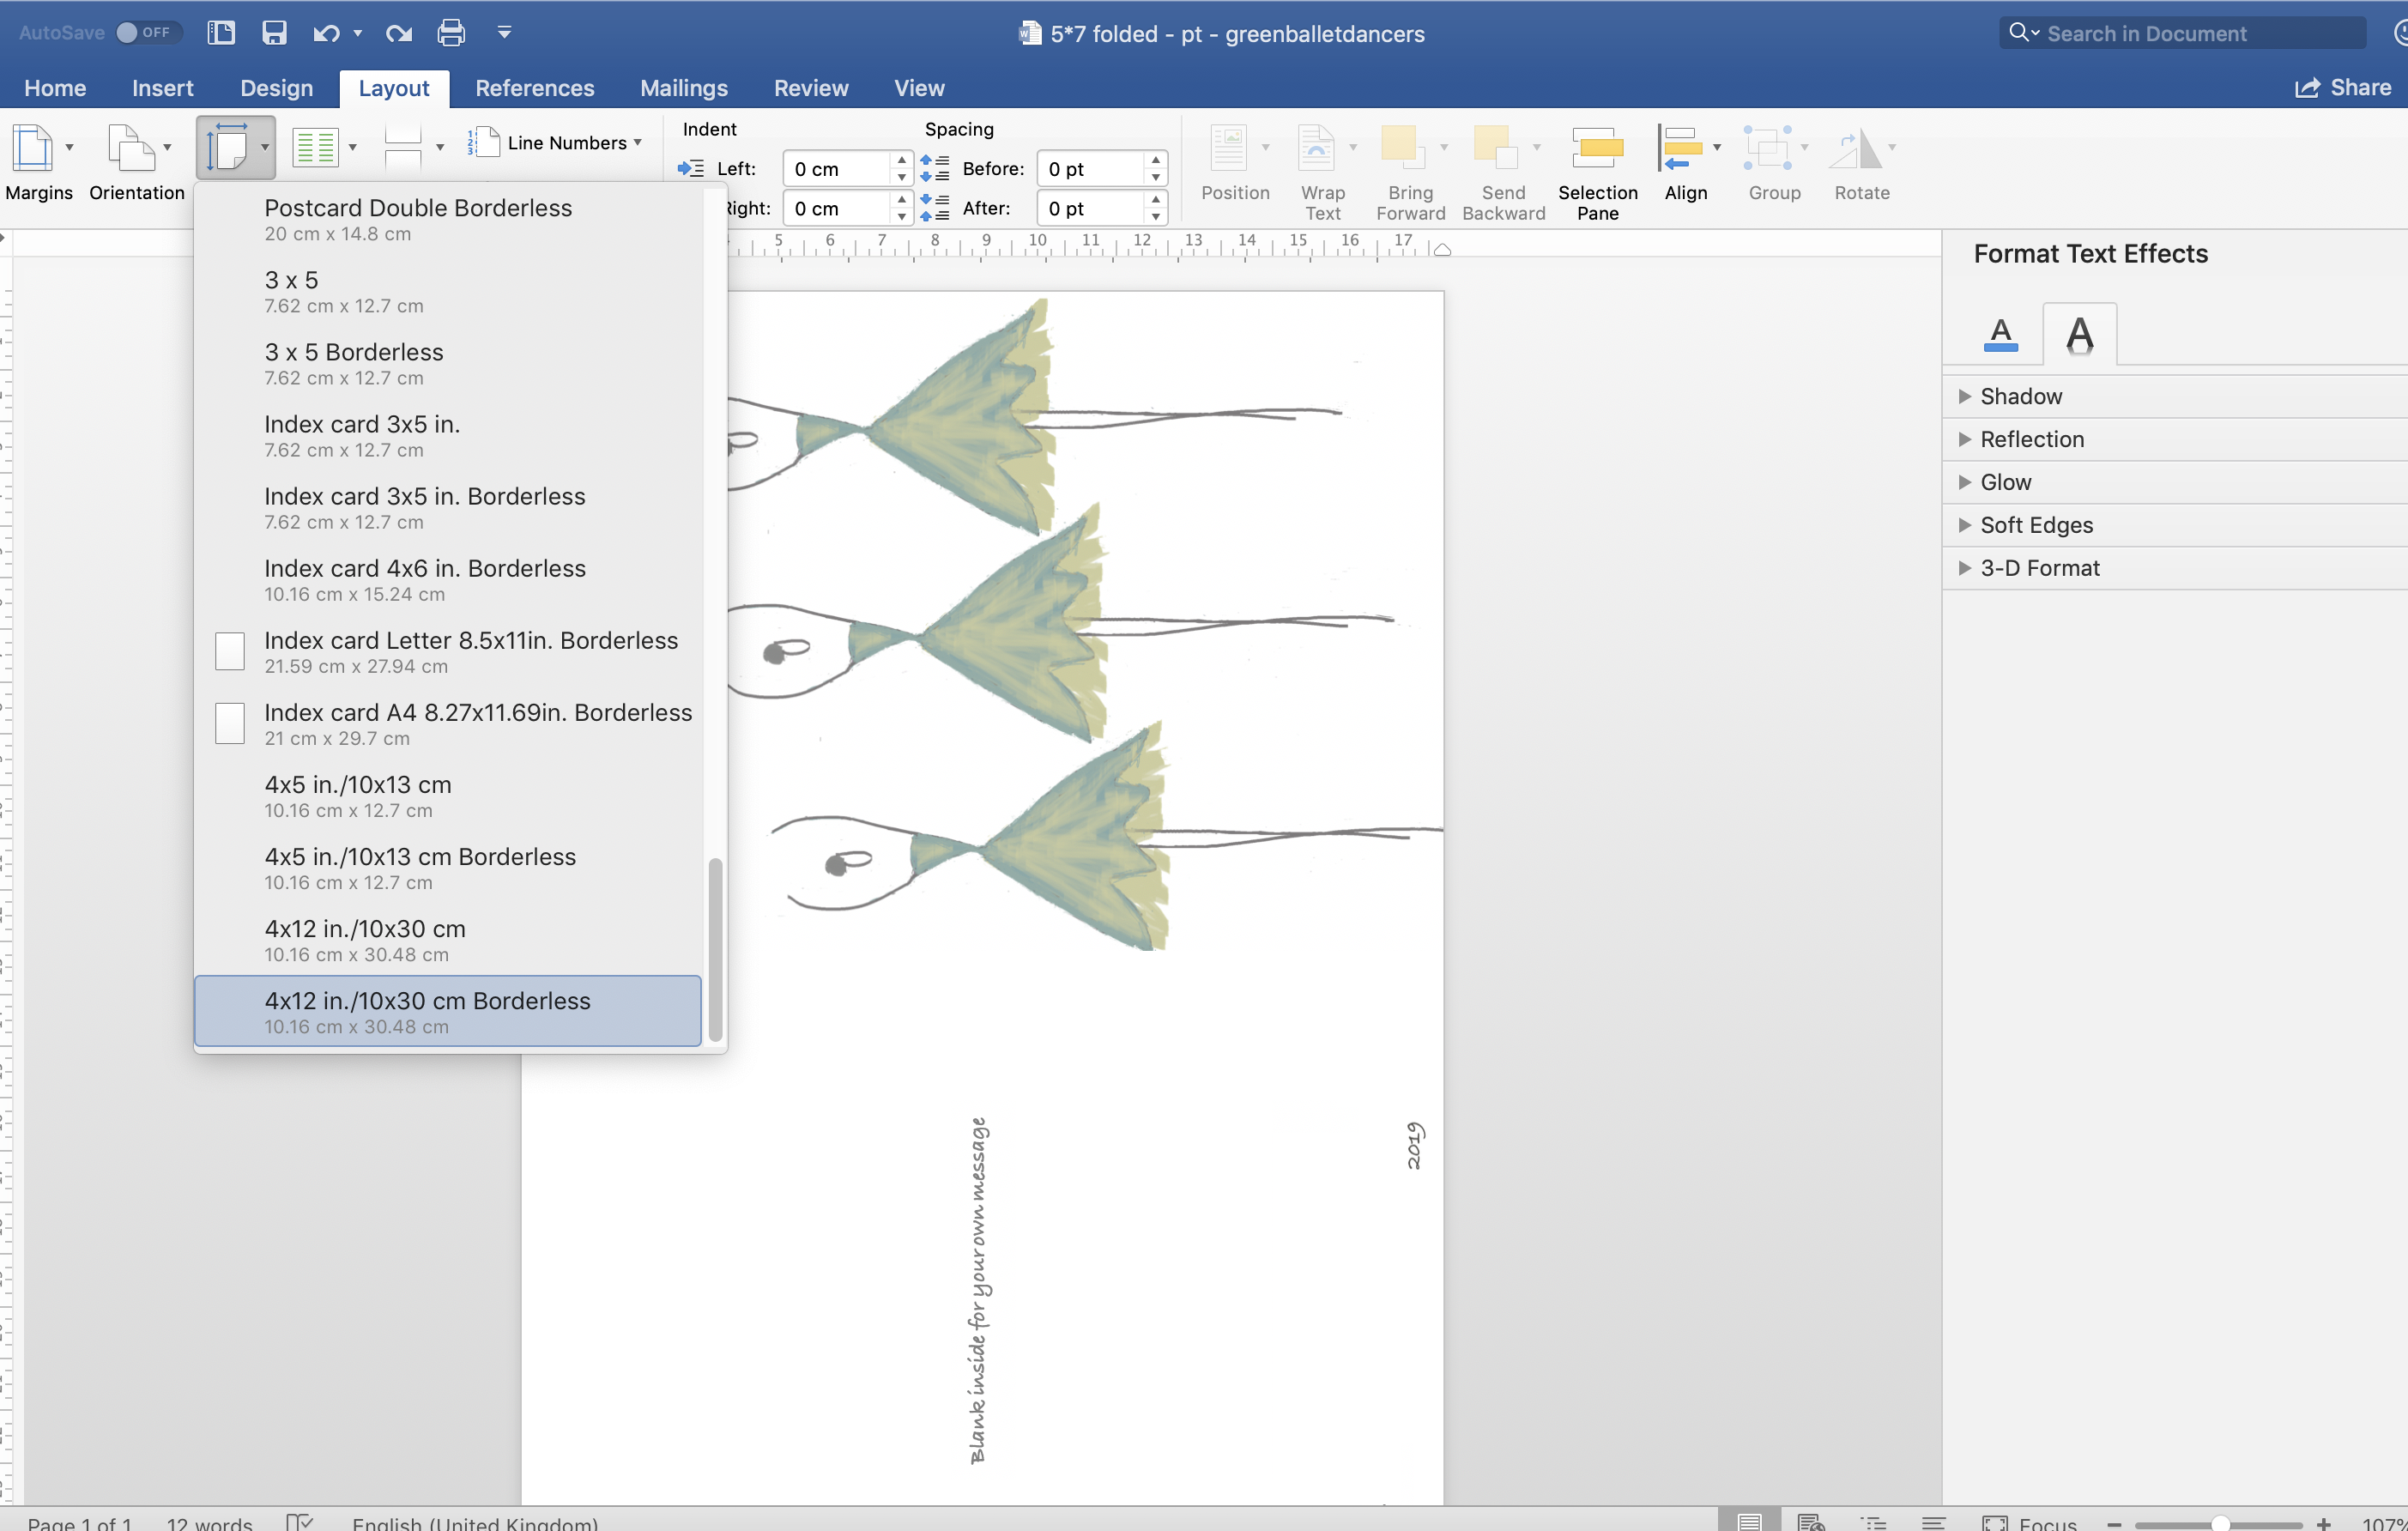2408x1531 pixels.
Task: Toggle the AutoSave switch
Action: [x=148, y=32]
